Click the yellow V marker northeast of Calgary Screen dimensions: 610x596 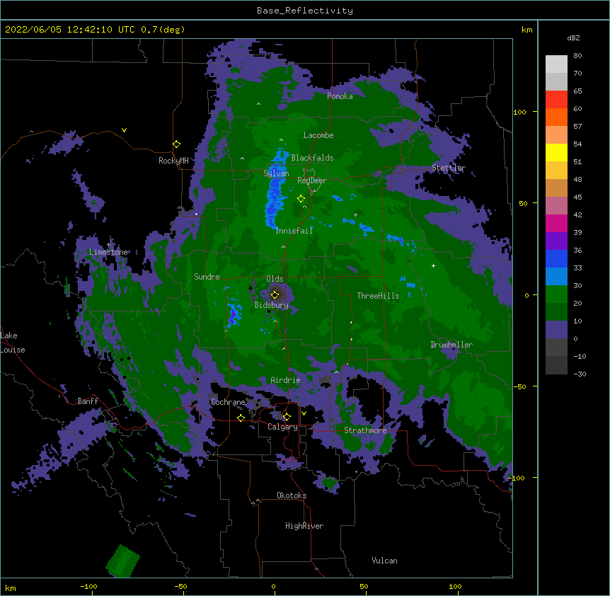pyautogui.click(x=304, y=413)
